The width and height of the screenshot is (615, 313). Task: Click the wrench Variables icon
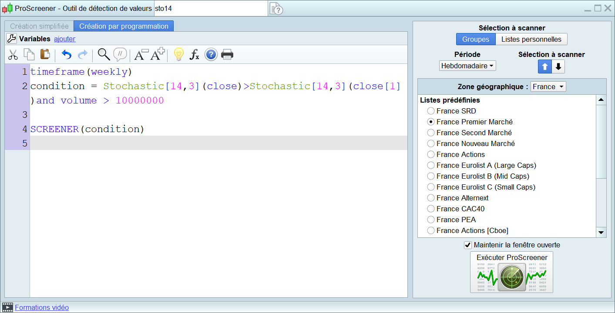tap(11, 39)
